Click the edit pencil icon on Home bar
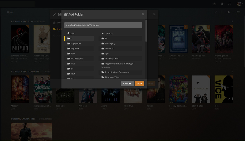 [216, 12]
